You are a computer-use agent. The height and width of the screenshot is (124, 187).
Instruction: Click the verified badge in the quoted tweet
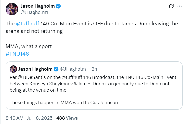pos(56,69)
